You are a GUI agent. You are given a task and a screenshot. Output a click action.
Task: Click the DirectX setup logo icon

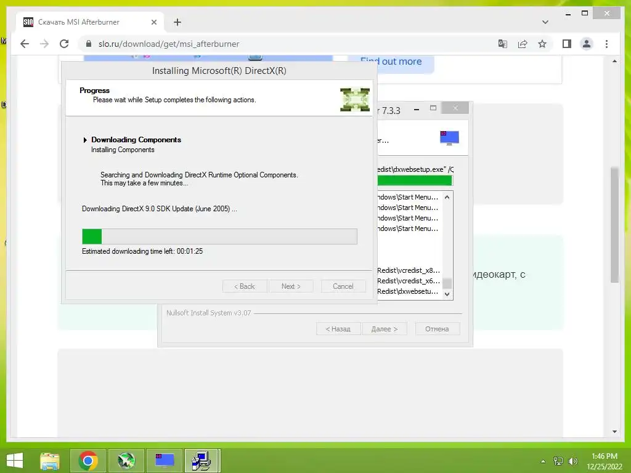click(x=354, y=99)
